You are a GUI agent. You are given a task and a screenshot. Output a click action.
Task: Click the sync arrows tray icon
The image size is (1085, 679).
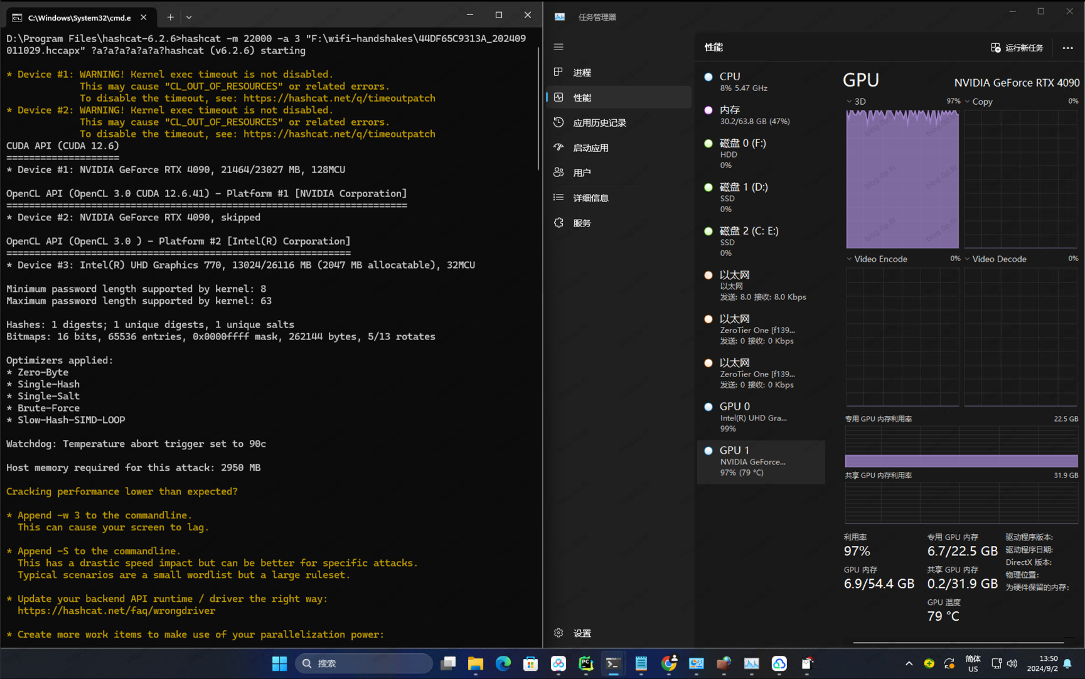[x=949, y=664]
